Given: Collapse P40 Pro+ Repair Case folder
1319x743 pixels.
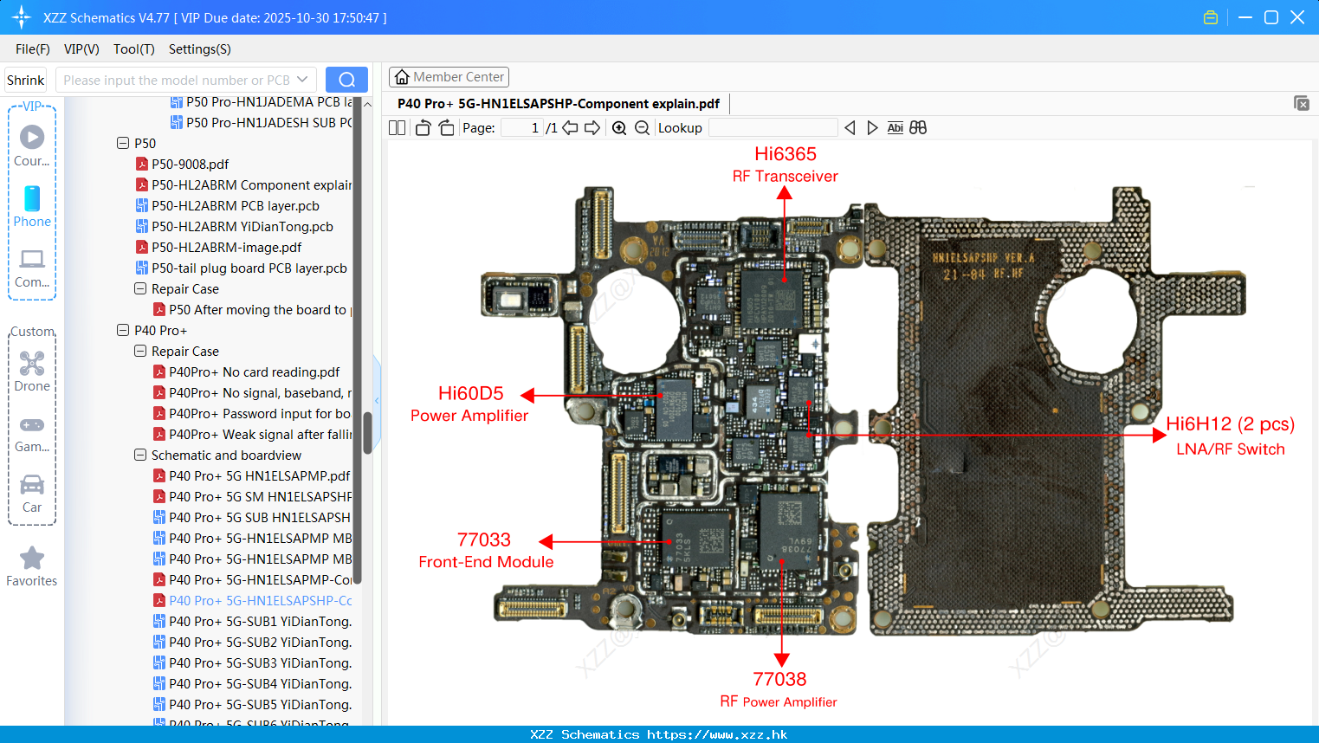Looking at the screenshot, I should click(x=140, y=351).
